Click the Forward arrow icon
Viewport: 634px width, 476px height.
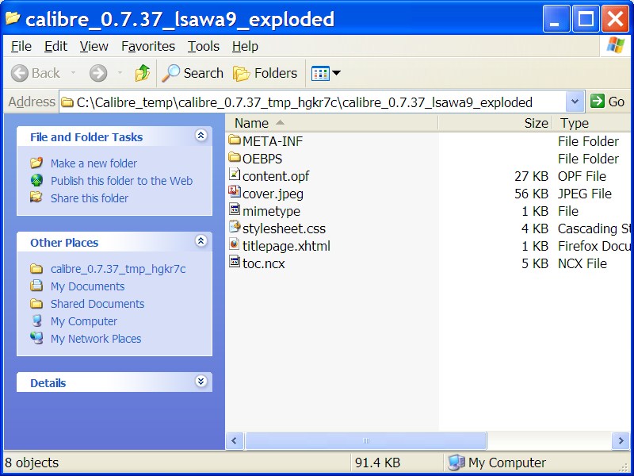point(98,73)
